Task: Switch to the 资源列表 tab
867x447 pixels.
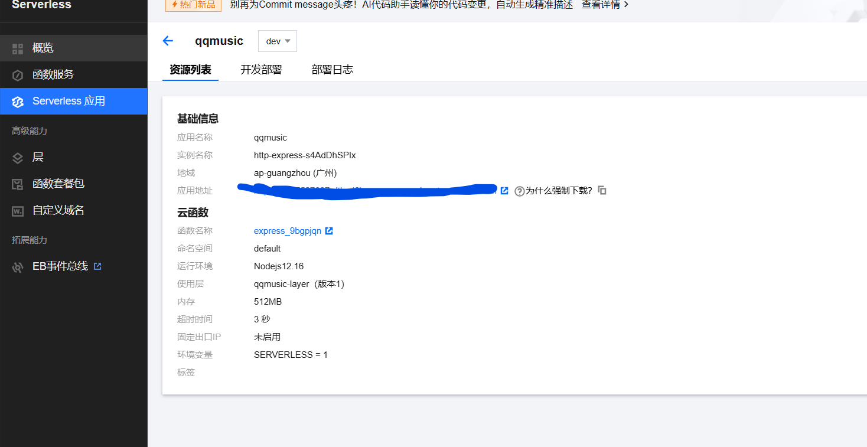Action: tap(190, 70)
